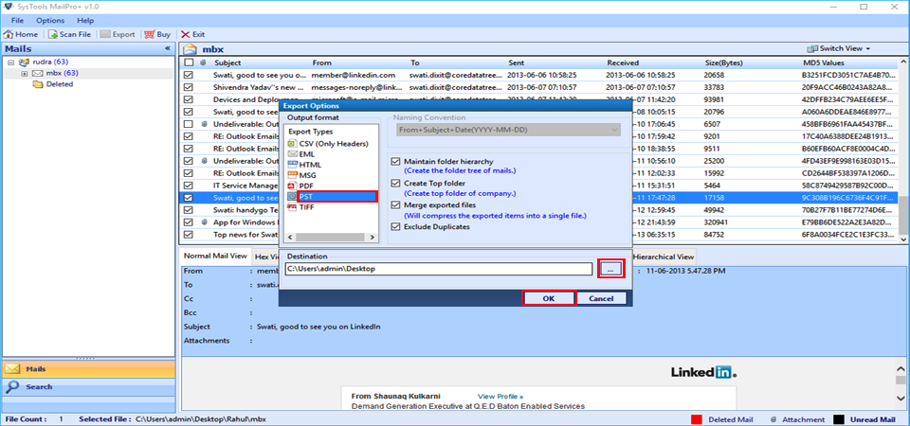Screen dimensions: 910x426
Task: Click the rudra mailbox icon in tree
Action: pyautogui.click(x=24, y=62)
